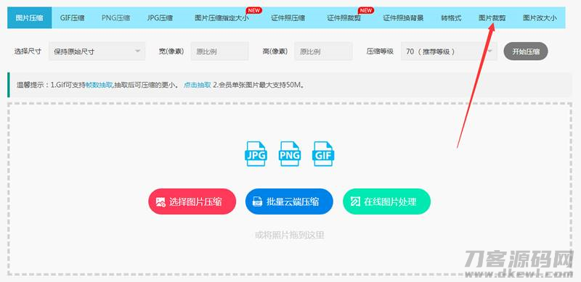
Task: Click the GIF file format icon
Action: pos(324,154)
